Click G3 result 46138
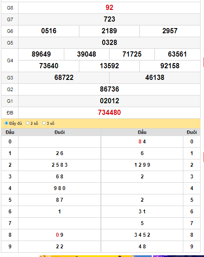The width and height of the screenshot is (204, 257). pos(155,77)
